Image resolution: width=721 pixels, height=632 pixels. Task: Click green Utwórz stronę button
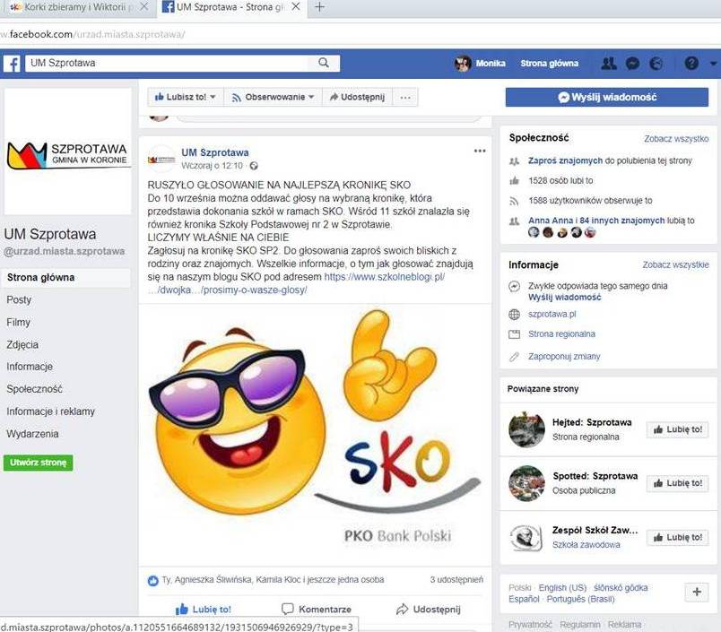pyautogui.click(x=39, y=463)
